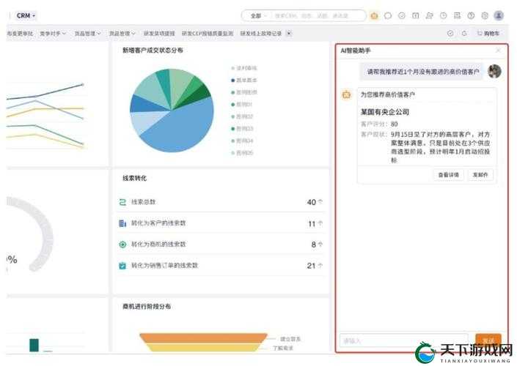Click 查看详情 on the customer card
The width and height of the screenshot is (517, 366).
[x=448, y=175]
